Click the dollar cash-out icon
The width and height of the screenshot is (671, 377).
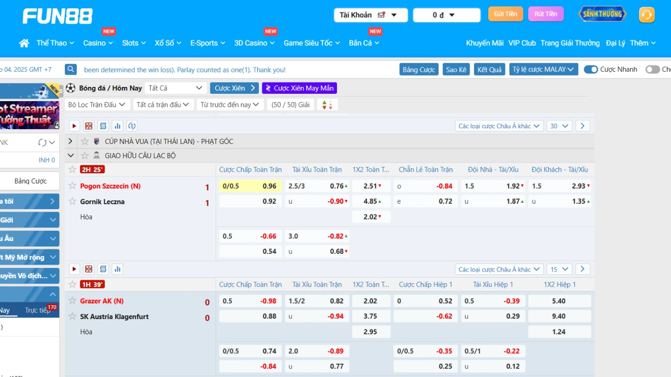pos(132,126)
